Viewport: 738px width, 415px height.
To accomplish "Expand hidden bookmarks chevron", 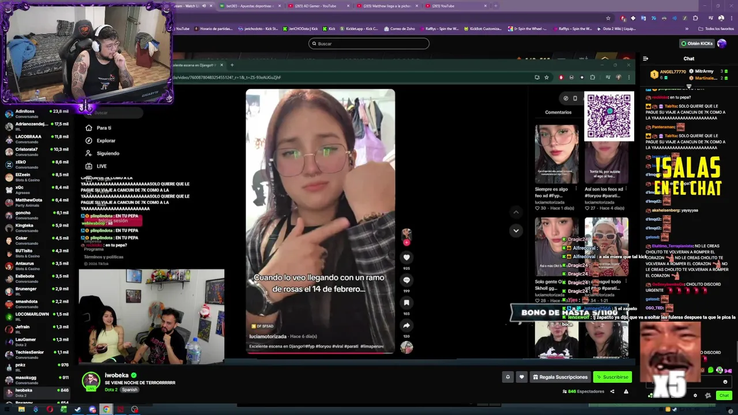I will 687,28.
